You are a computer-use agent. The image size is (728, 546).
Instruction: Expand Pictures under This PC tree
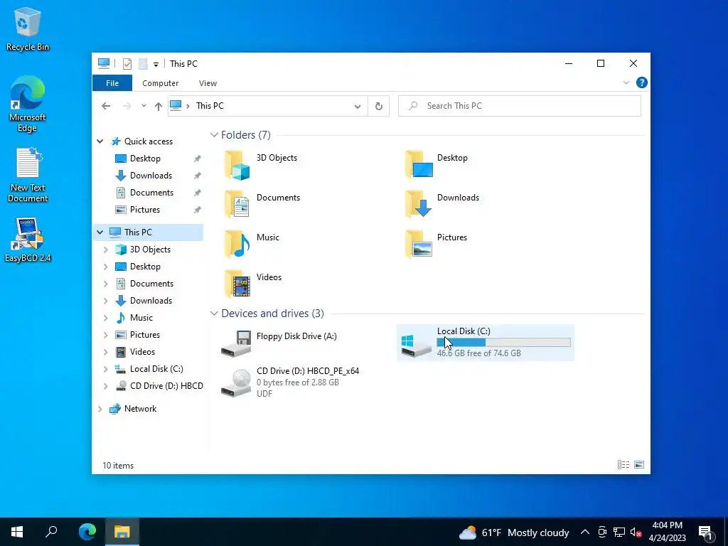tap(105, 336)
